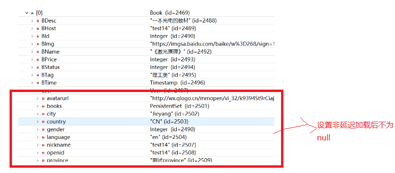
Task: Click the field icon beside BTime
Action: (x=38, y=83)
